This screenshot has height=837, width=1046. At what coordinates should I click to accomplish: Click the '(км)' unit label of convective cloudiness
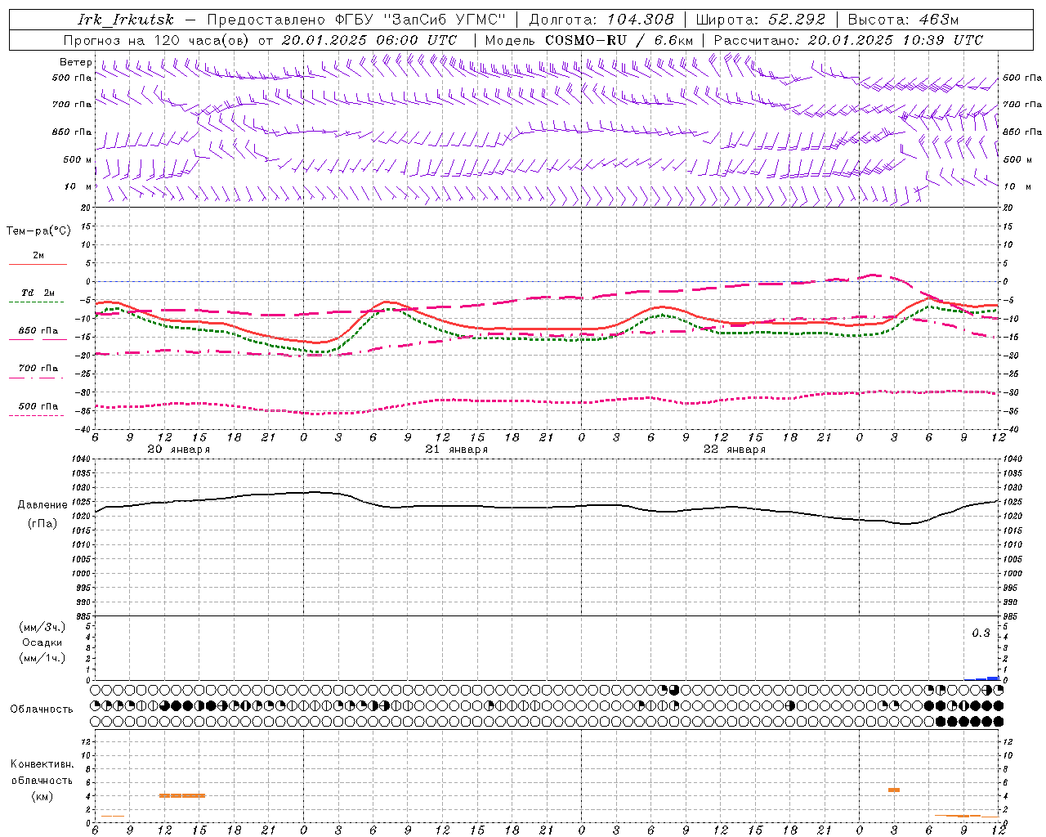tap(42, 796)
